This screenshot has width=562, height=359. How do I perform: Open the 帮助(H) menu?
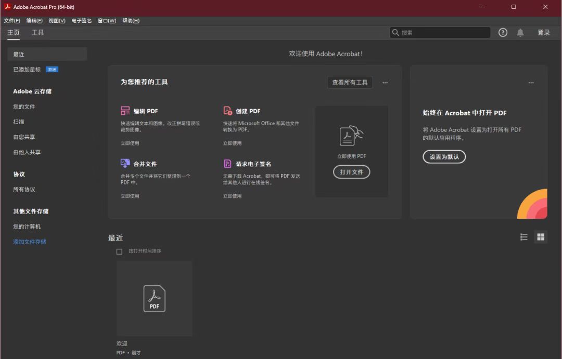point(131,21)
